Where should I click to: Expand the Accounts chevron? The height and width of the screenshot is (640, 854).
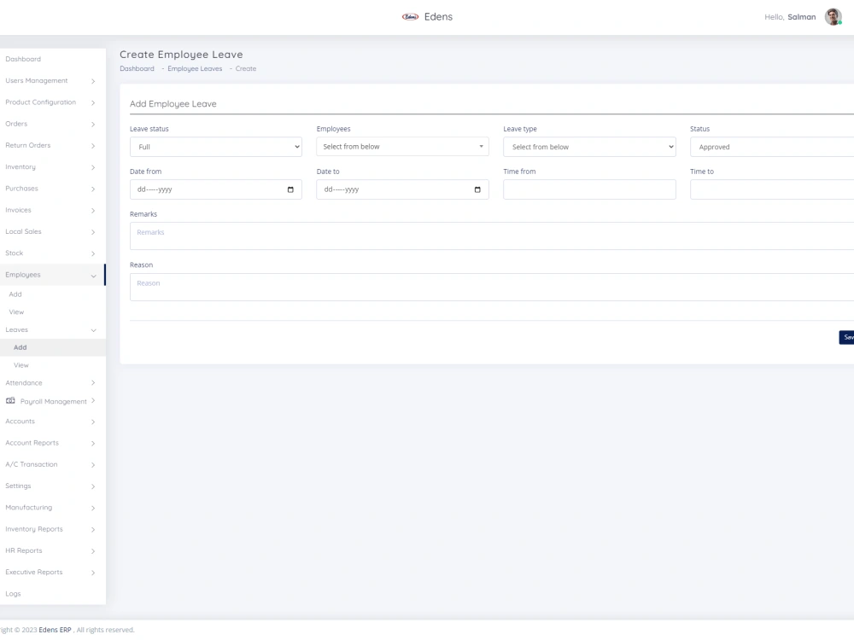pos(93,422)
